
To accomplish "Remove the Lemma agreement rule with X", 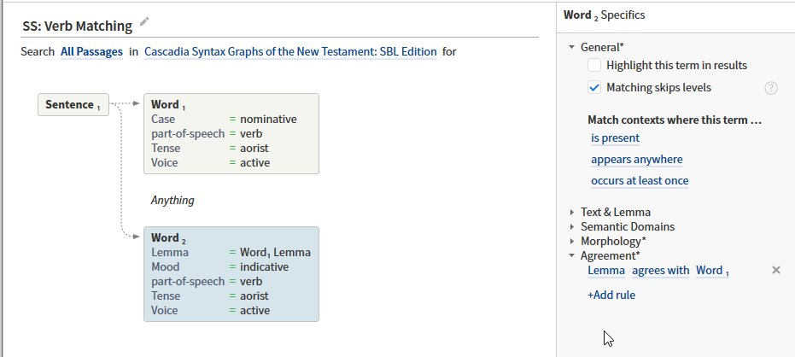I will tap(775, 270).
